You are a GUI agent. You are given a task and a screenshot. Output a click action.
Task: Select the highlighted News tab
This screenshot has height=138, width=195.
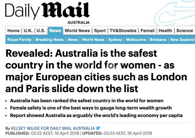point(55,30)
